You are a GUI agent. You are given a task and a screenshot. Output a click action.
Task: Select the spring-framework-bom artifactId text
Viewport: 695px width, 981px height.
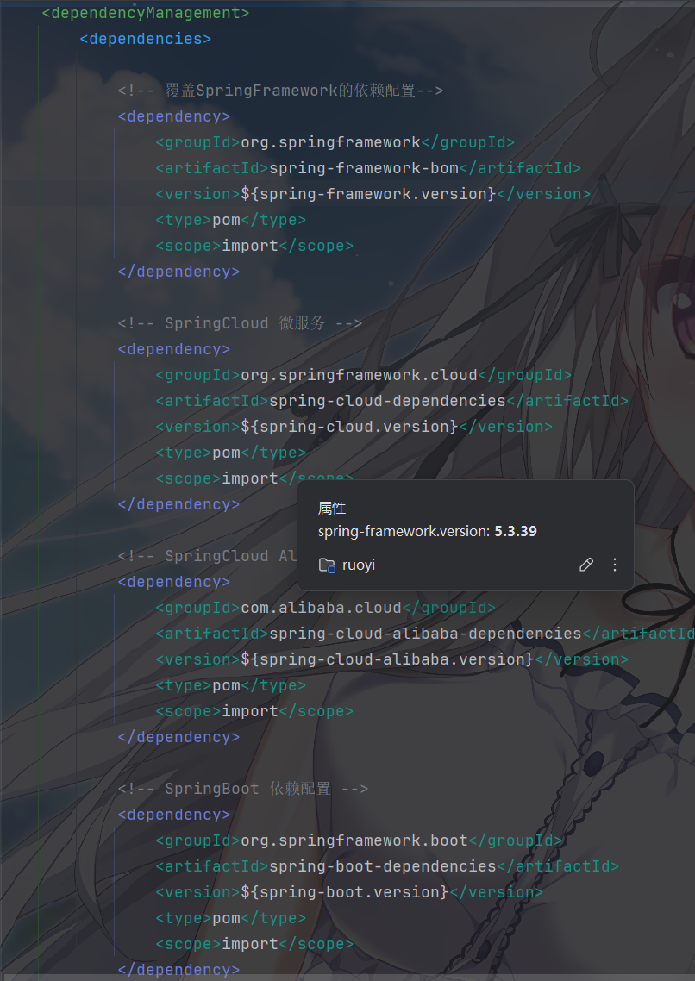(x=364, y=168)
